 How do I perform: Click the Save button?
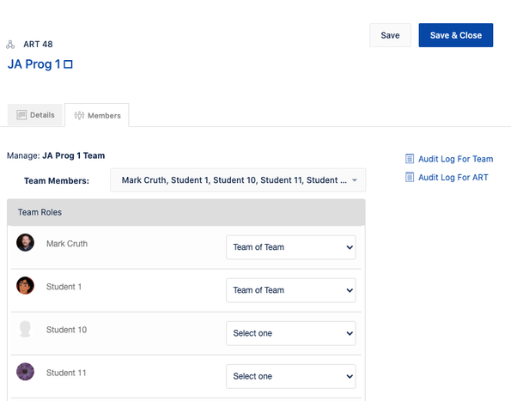[390, 35]
